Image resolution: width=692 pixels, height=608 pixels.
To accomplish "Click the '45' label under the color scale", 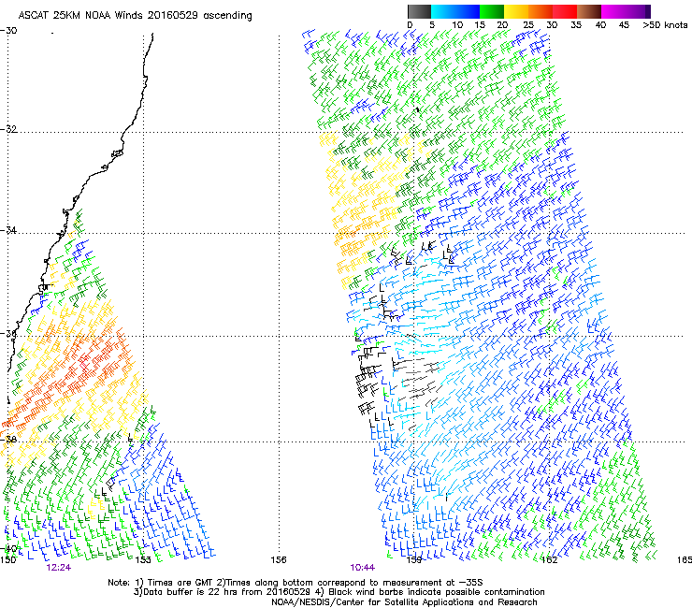I will pyautogui.click(x=624, y=25).
